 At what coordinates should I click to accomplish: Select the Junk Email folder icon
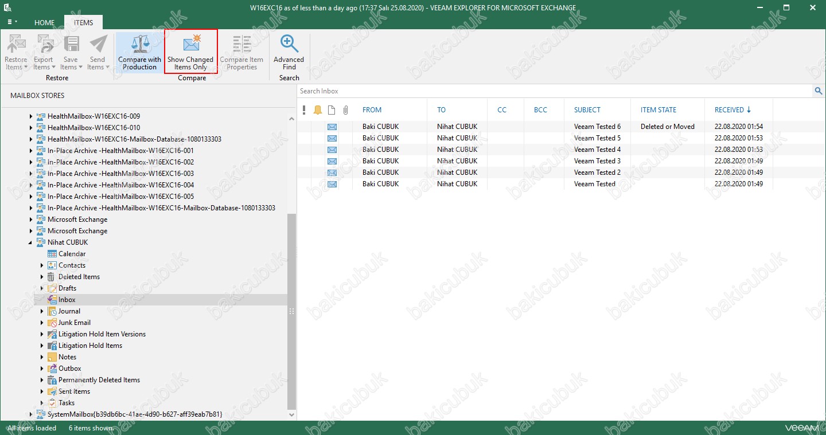tap(52, 323)
